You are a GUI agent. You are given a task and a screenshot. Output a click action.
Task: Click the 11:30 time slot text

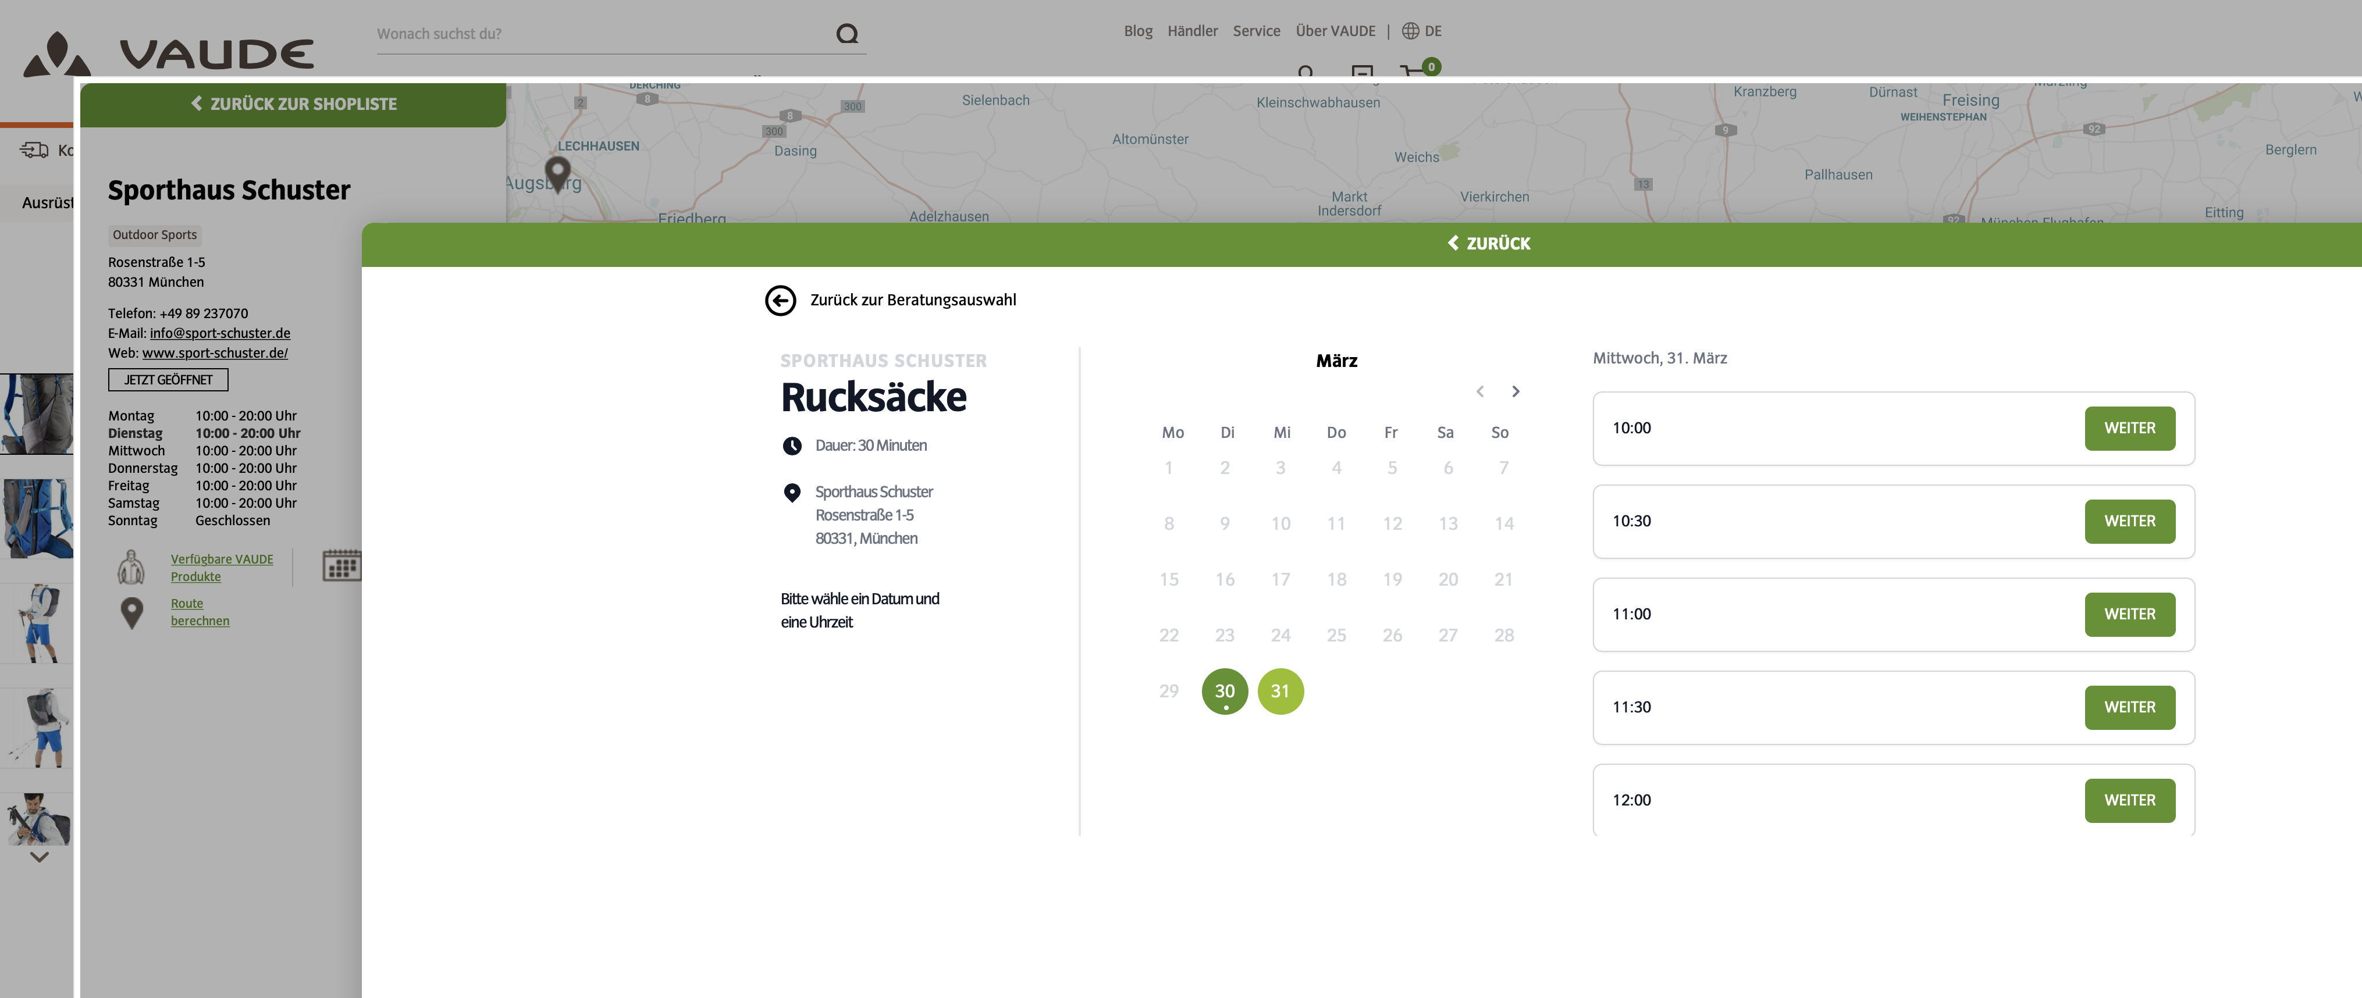click(x=1631, y=707)
